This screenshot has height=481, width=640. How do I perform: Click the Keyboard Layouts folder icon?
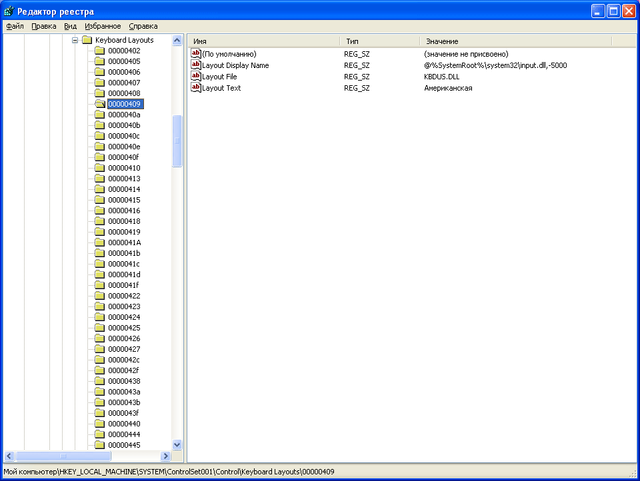tap(87, 40)
